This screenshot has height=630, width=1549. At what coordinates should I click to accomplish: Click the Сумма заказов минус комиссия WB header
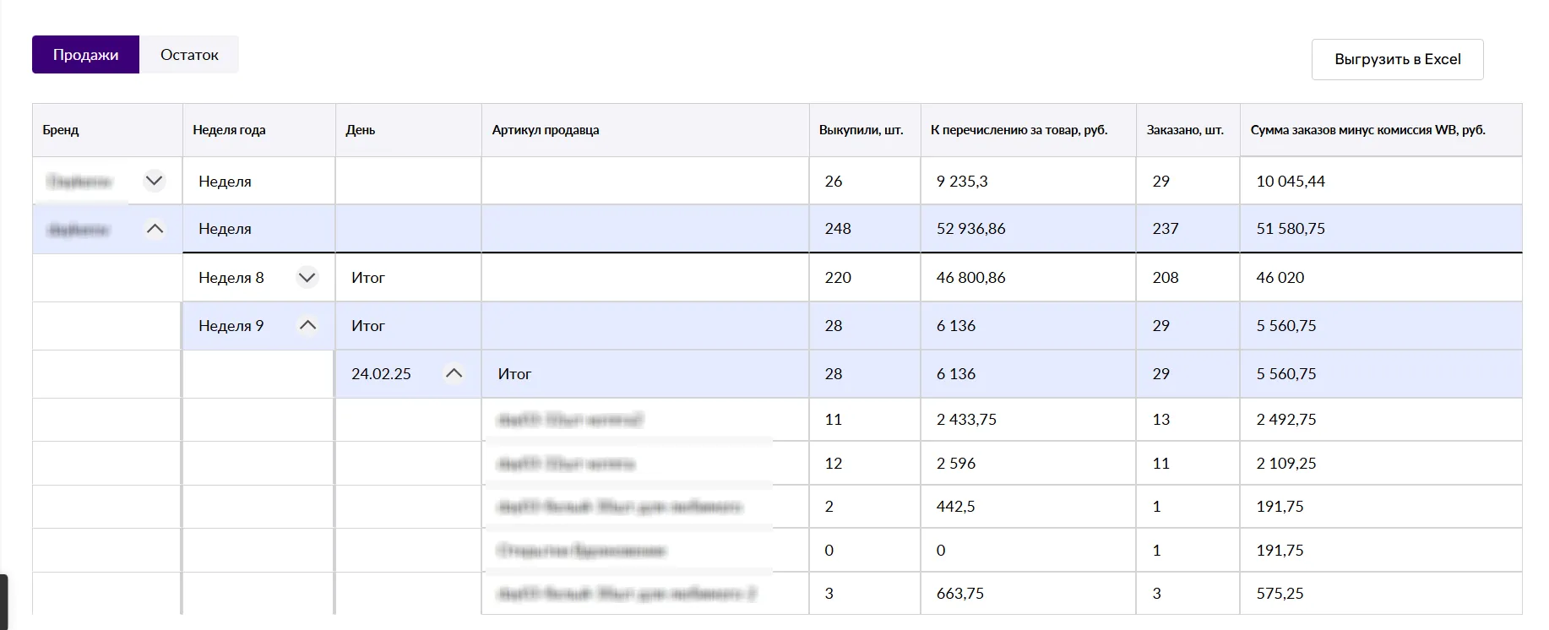pyautogui.click(x=1367, y=130)
